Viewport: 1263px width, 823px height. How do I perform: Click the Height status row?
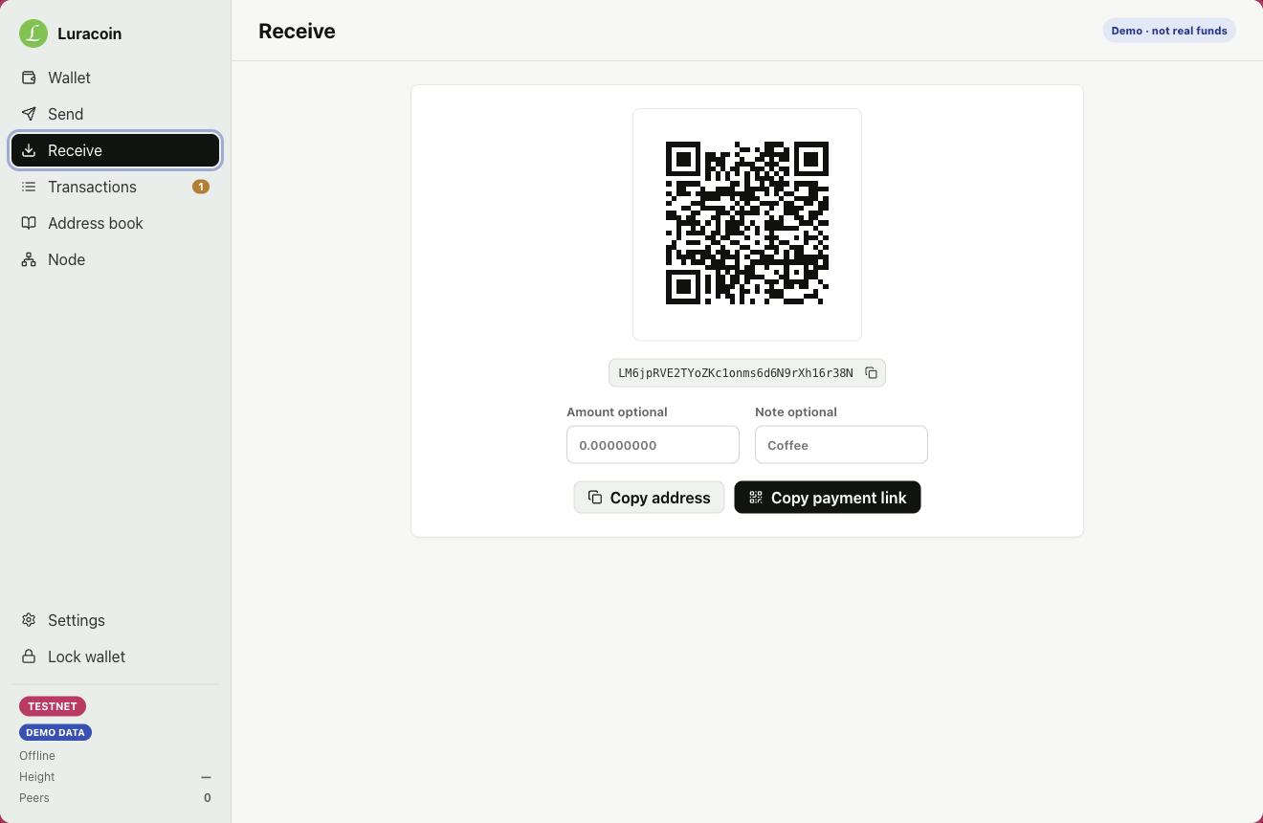[x=115, y=777]
